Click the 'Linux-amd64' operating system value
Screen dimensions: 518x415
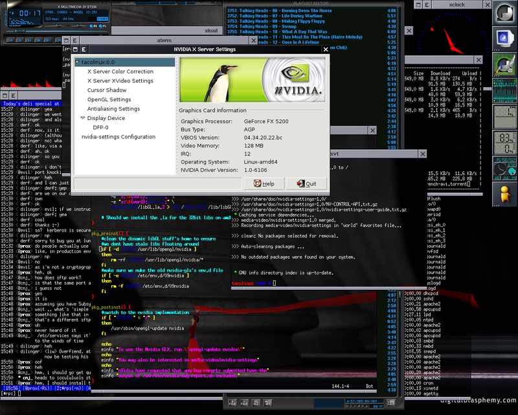pyautogui.click(x=261, y=162)
